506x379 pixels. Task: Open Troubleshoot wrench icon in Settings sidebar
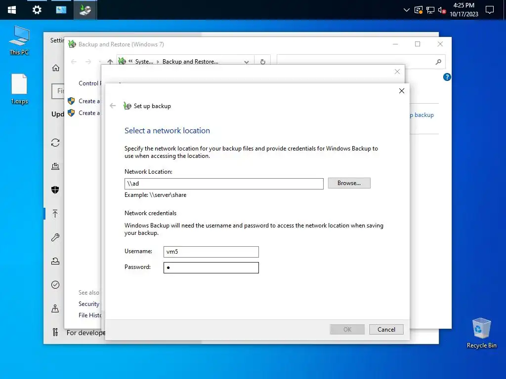point(55,237)
